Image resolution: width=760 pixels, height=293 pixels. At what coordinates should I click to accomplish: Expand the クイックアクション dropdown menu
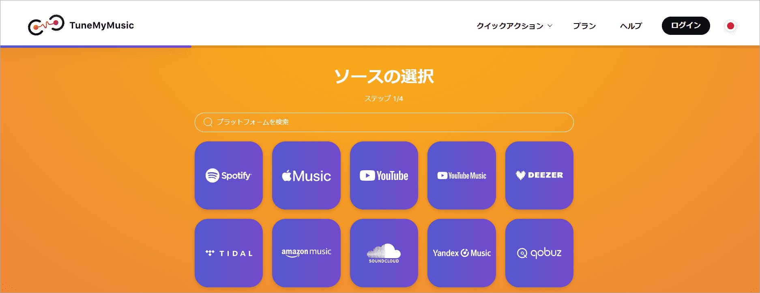[514, 26]
